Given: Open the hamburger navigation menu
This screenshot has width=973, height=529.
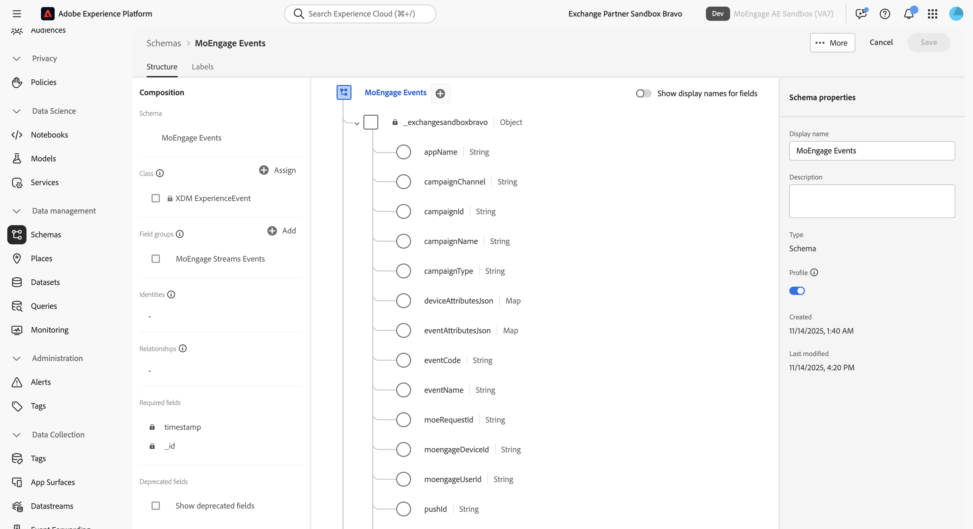Looking at the screenshot, I should [x=17, y=14].
